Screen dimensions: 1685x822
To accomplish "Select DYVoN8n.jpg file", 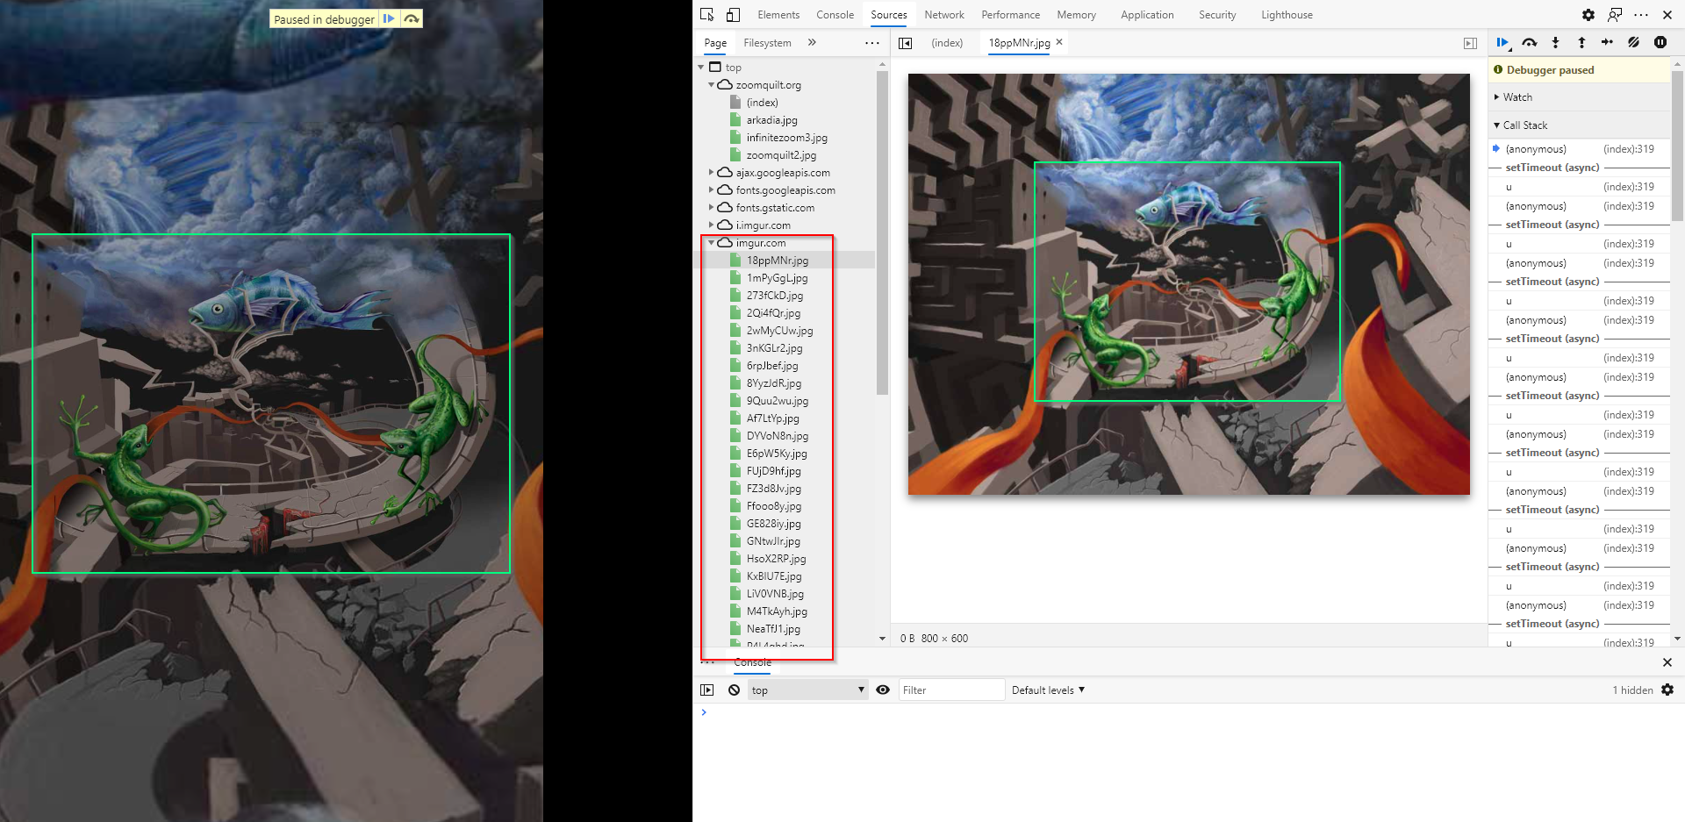I will (778, 436).
